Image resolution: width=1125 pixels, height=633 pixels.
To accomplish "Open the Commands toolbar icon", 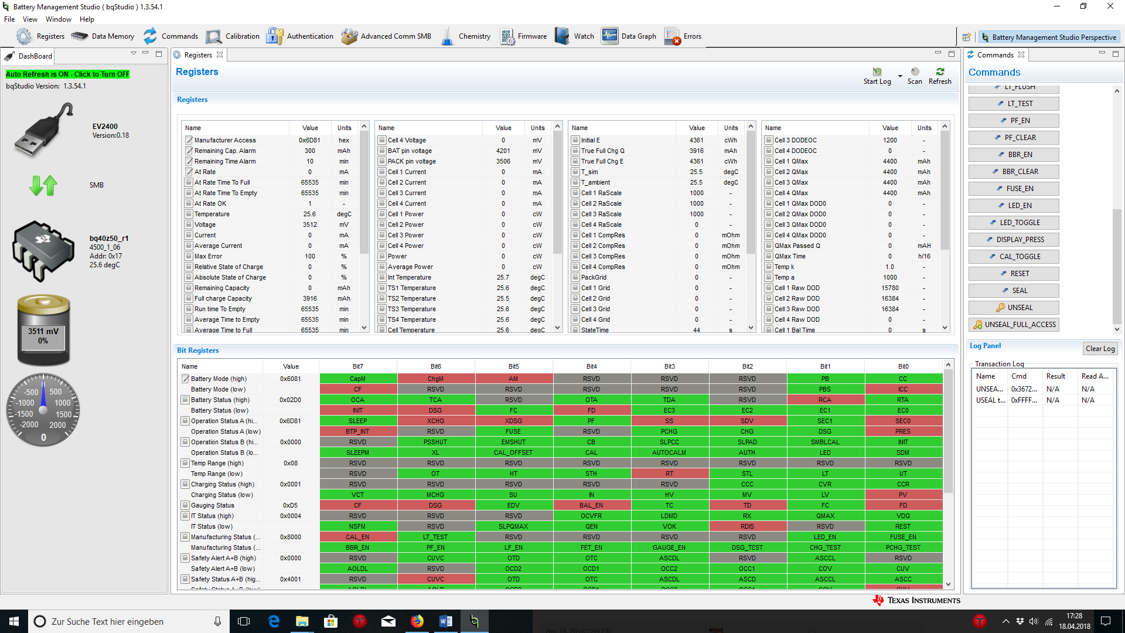I will pyautogui.click(x=150, y=36).
